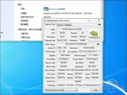Image resolution: width=127 pixels, height=95 pixels.
Task: Click the Shaders field 1536 Unified
Action: [x=65, y=55]
